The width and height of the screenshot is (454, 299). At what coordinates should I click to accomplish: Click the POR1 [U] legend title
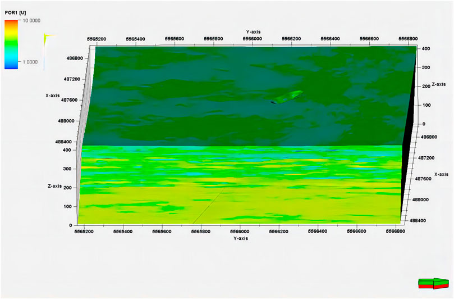point(15,13)
